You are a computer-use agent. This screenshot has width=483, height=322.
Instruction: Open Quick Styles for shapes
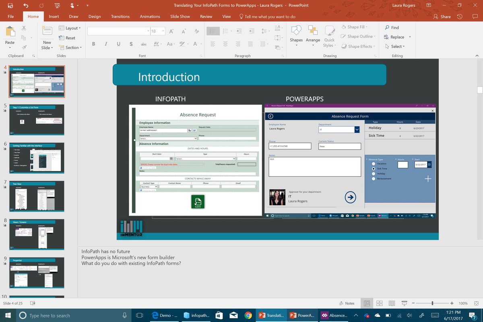pos(329,36)
